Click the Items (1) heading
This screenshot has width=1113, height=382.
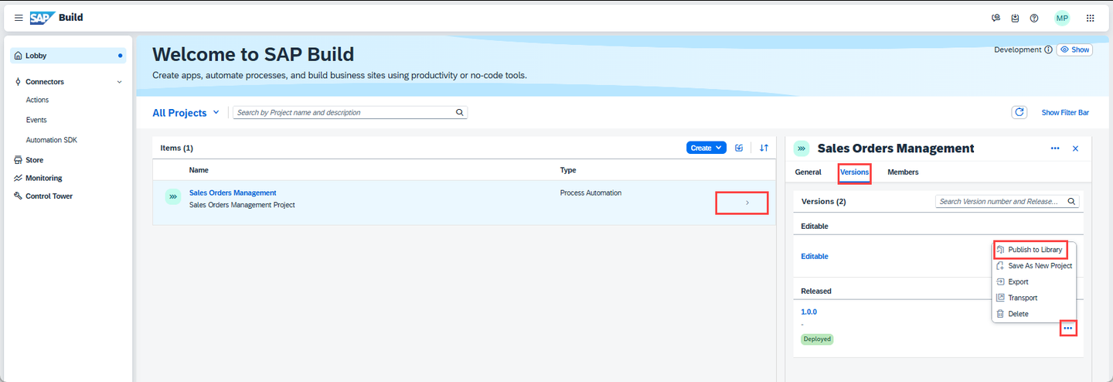click(177, 148)
